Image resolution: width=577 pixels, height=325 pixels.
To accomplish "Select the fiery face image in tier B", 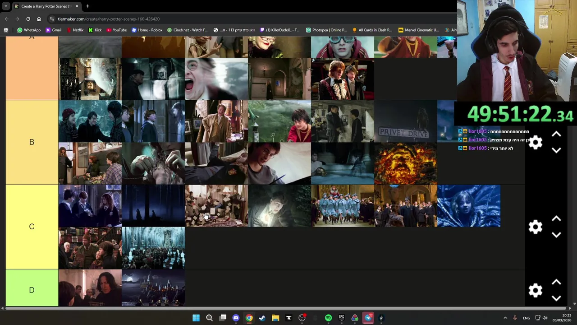I will 406,163.
